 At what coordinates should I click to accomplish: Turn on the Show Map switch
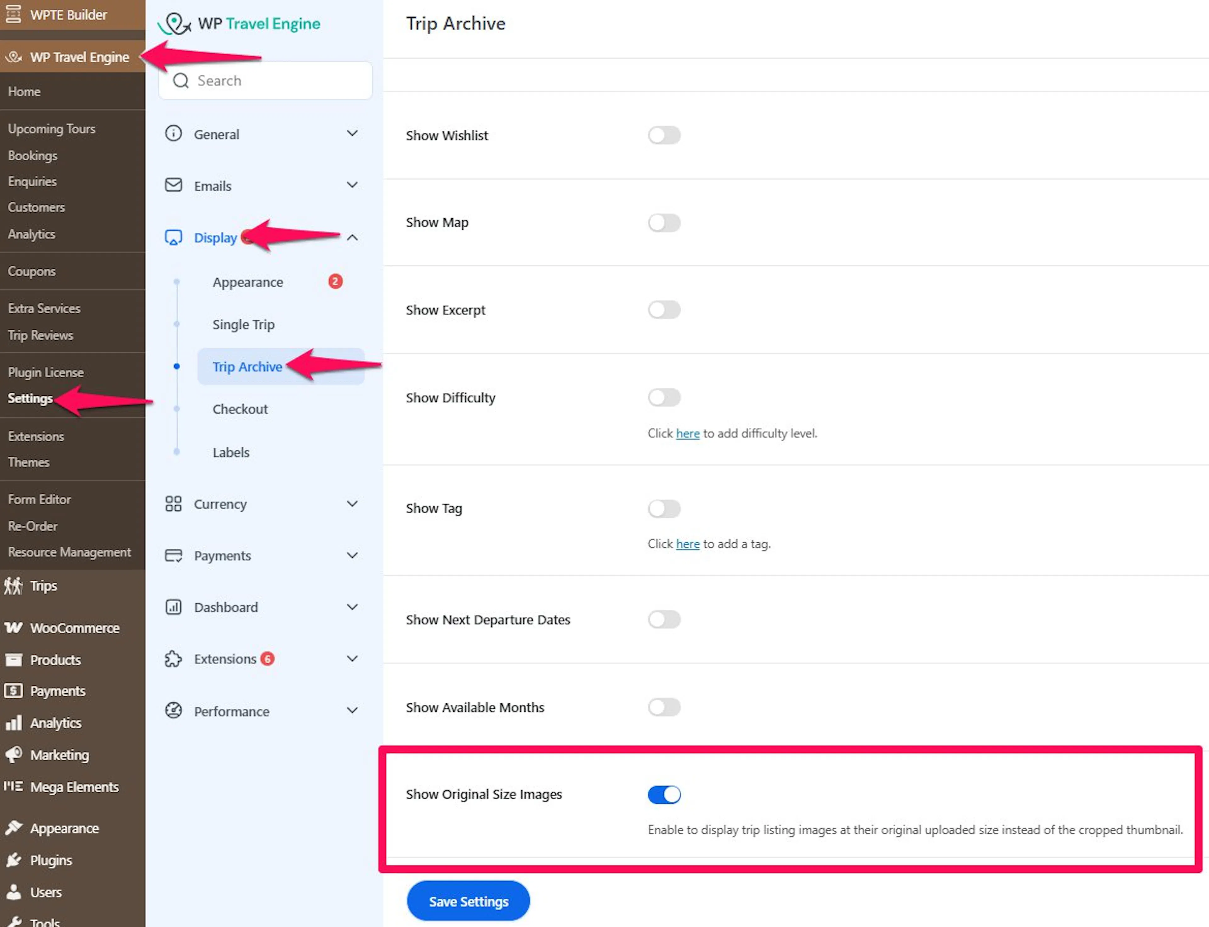click(x=664, y=223)
